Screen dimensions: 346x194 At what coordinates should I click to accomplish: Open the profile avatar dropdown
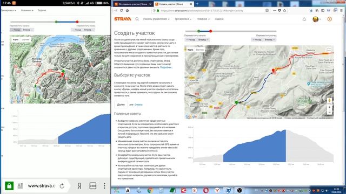click(317, 19)
